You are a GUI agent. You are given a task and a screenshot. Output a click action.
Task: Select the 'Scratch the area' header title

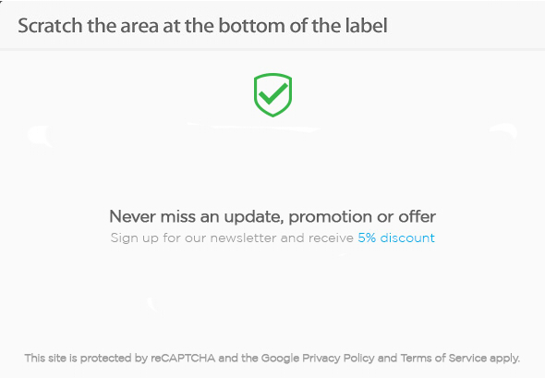[x=202, y=26]
